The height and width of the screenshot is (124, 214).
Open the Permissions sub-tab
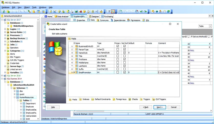134,20
